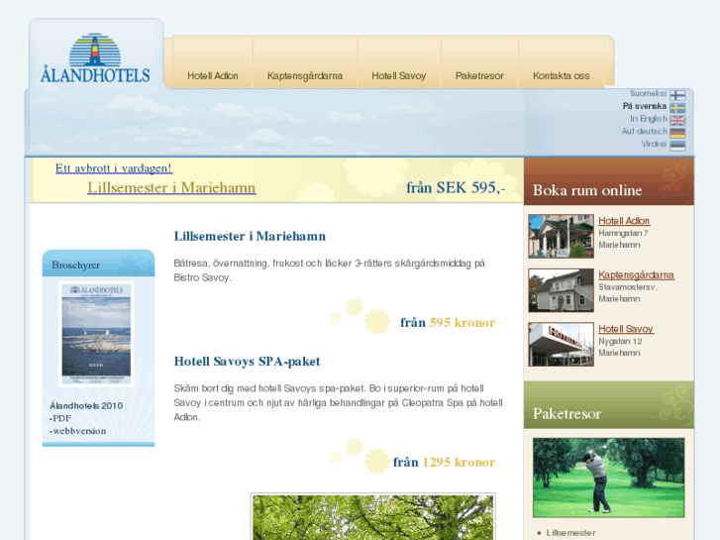Click the 'från 1295 kronor' price text
720x540 pixels.
[x=444, y=462]
